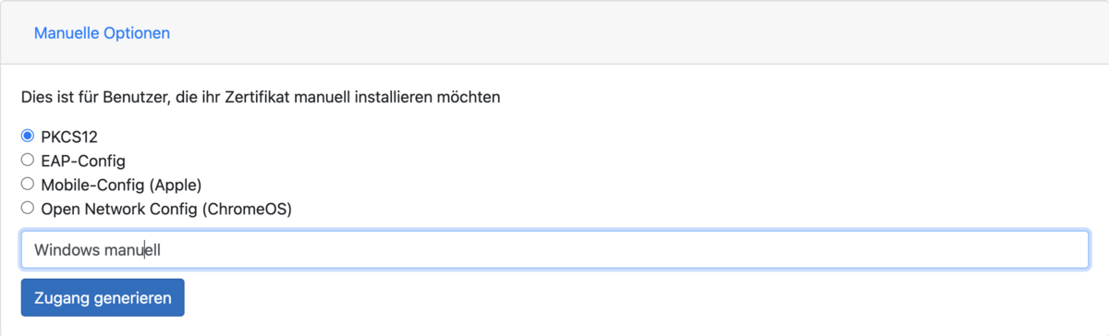Image resolution: width=1109 pixels, height=336 pixels.
Task: Place cursor at end of "manuell" text
Action: click(x=162, y=250)
